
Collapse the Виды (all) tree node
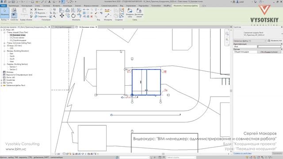(x=2, y=30)
